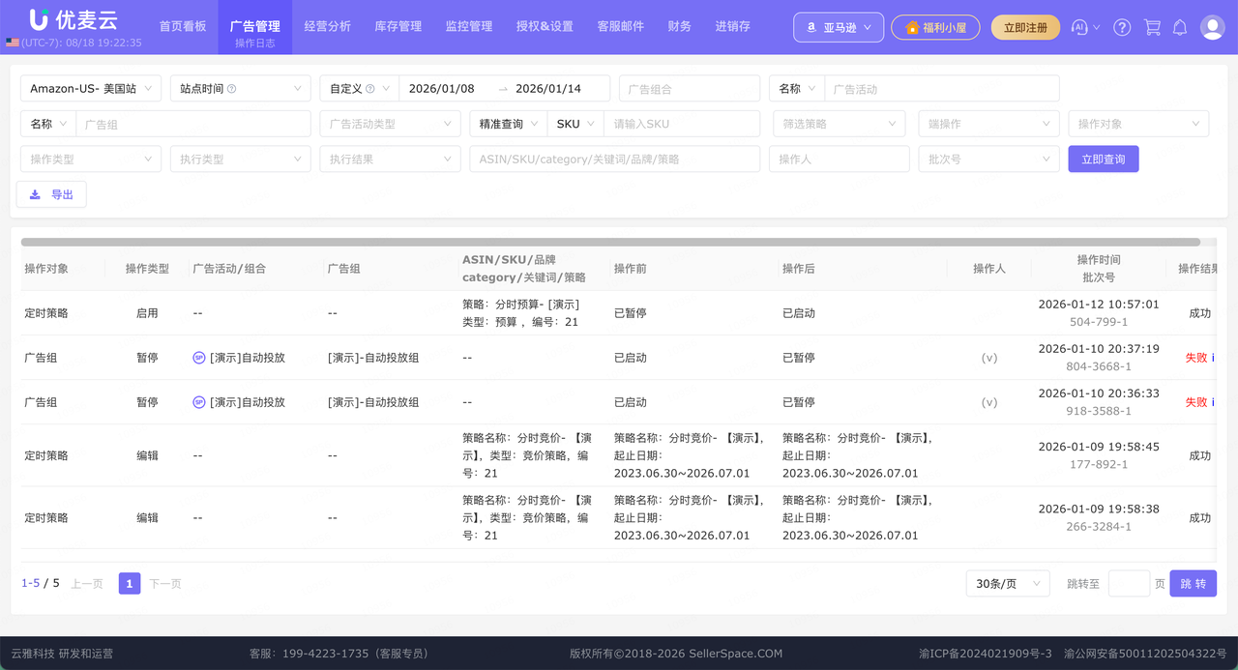1238x670 pixels.
Task: Click the 导出 export button
Action: (51, 194)
